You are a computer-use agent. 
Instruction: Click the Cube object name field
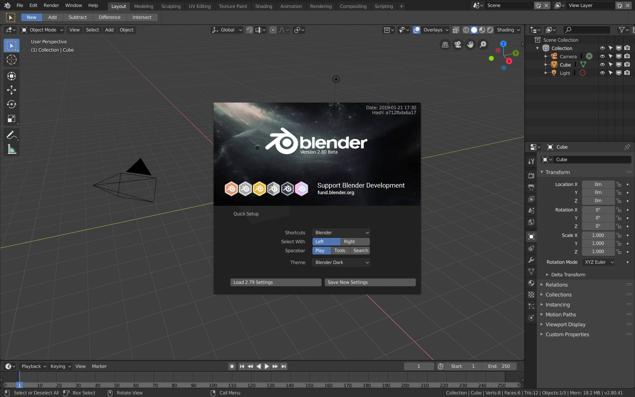(x=592, y=159)
